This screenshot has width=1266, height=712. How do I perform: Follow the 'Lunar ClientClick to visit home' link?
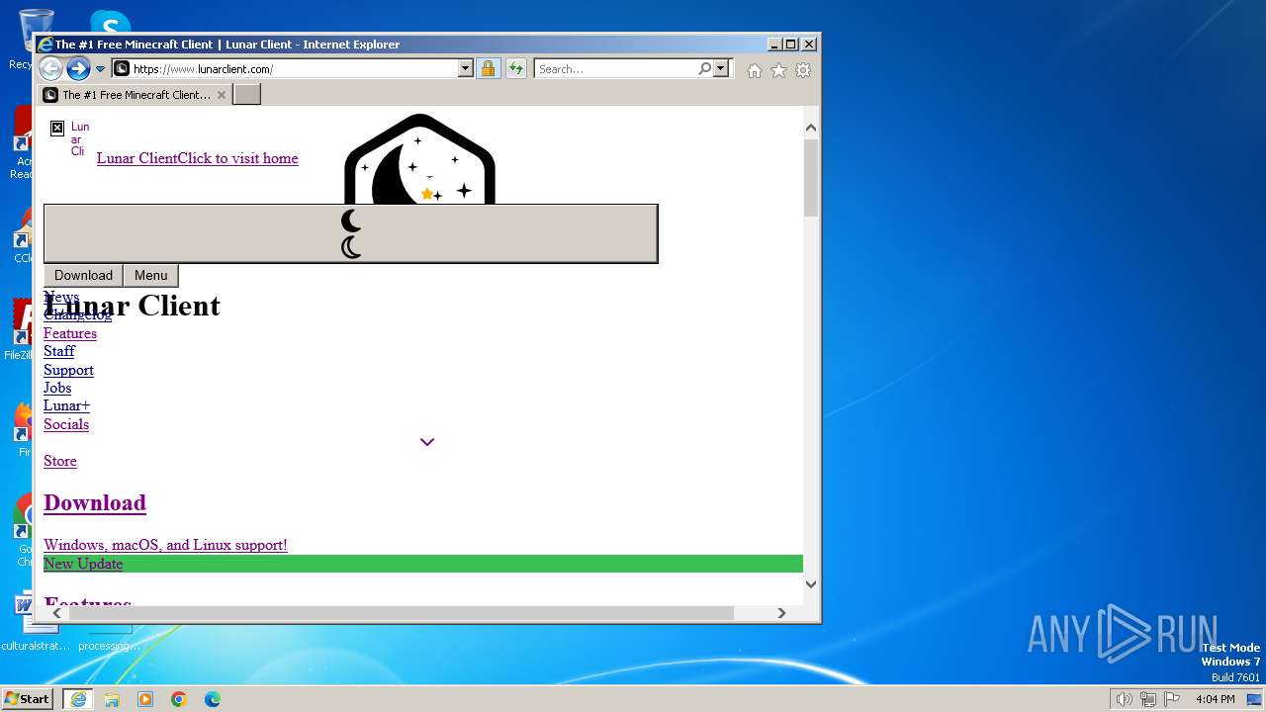[x=197, y=158]
